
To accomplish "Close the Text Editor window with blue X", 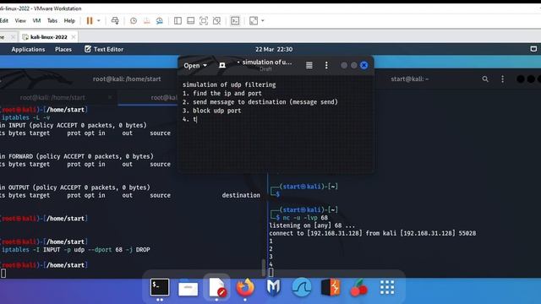I will point(364,65).
